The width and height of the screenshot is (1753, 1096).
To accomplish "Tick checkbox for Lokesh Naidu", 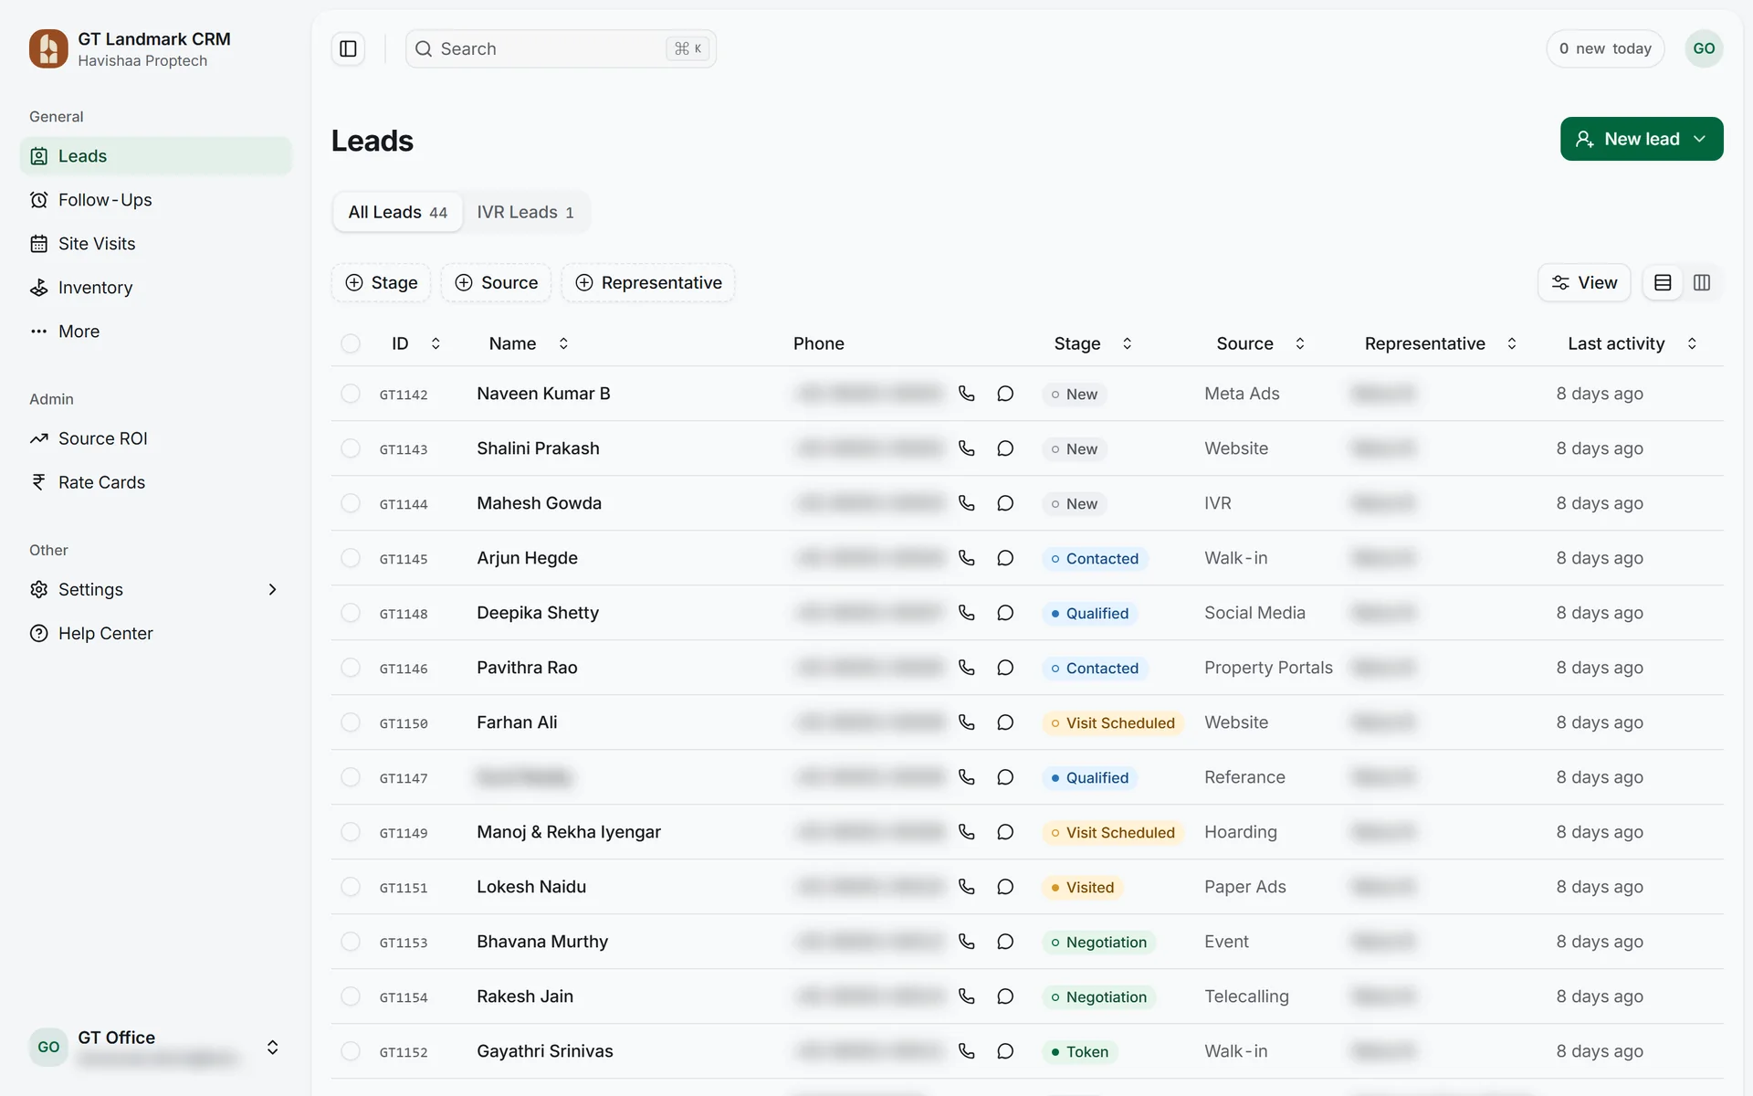I will (x=351, y=887).
